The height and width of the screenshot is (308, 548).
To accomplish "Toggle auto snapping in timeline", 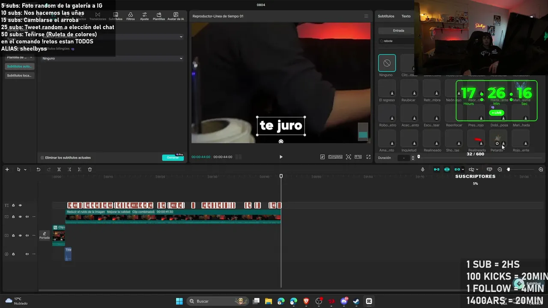I will (447, 169).
